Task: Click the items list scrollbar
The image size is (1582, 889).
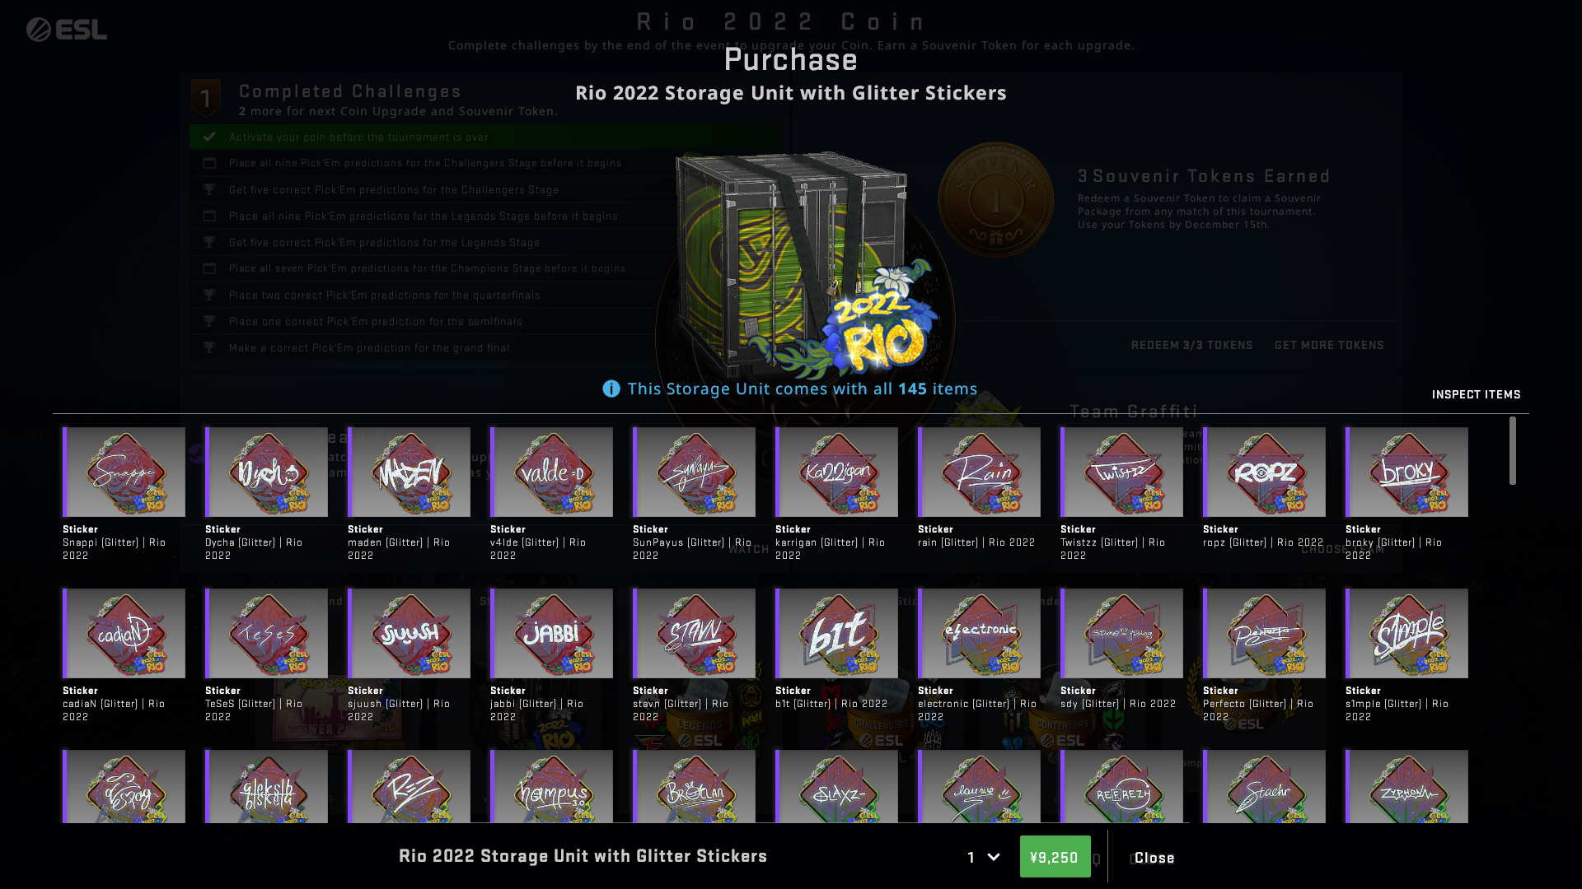Action: point(1513,450)
